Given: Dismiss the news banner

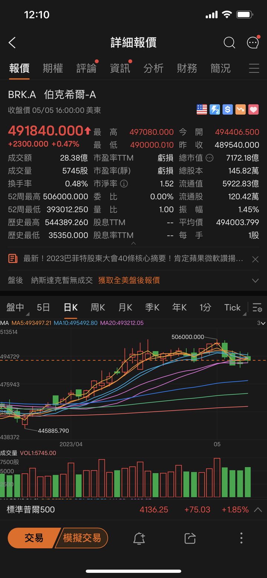Looking at the screenshot, I should (255, 259).
